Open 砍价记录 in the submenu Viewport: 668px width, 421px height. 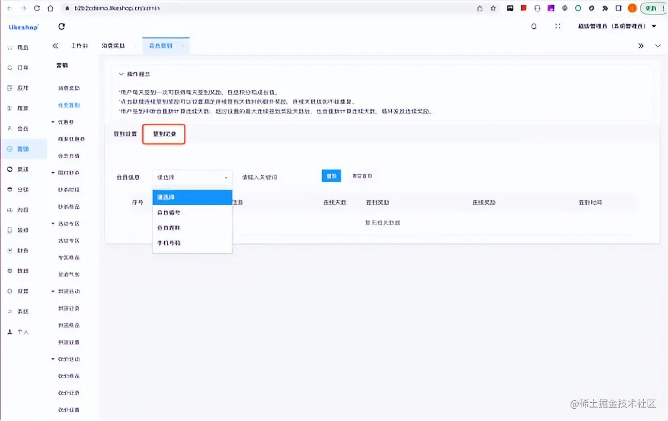pos(69,393)
